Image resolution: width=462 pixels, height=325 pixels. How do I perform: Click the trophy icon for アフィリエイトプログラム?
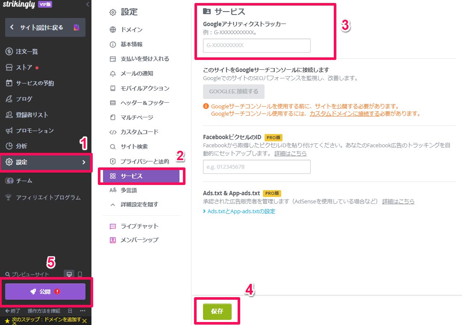pyautogui.click(x=9, y=197)
